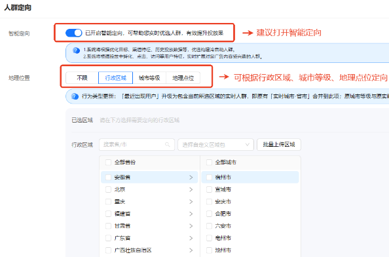
Task: Click the 人群定向 section heading
Action: (x=18, y=8)
